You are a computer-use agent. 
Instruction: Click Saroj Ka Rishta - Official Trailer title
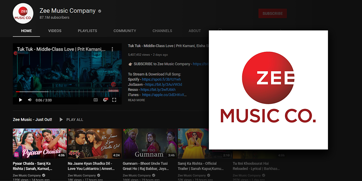pos(201,166)
